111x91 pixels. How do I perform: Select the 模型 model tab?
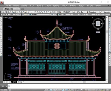[x=14, y=82]
